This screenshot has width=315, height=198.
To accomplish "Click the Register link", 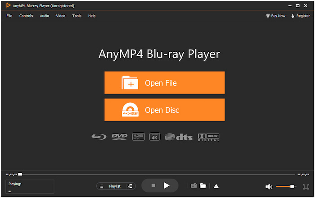I will point(300,16).
